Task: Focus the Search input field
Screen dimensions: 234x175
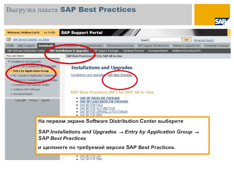Action: point(165,40)
